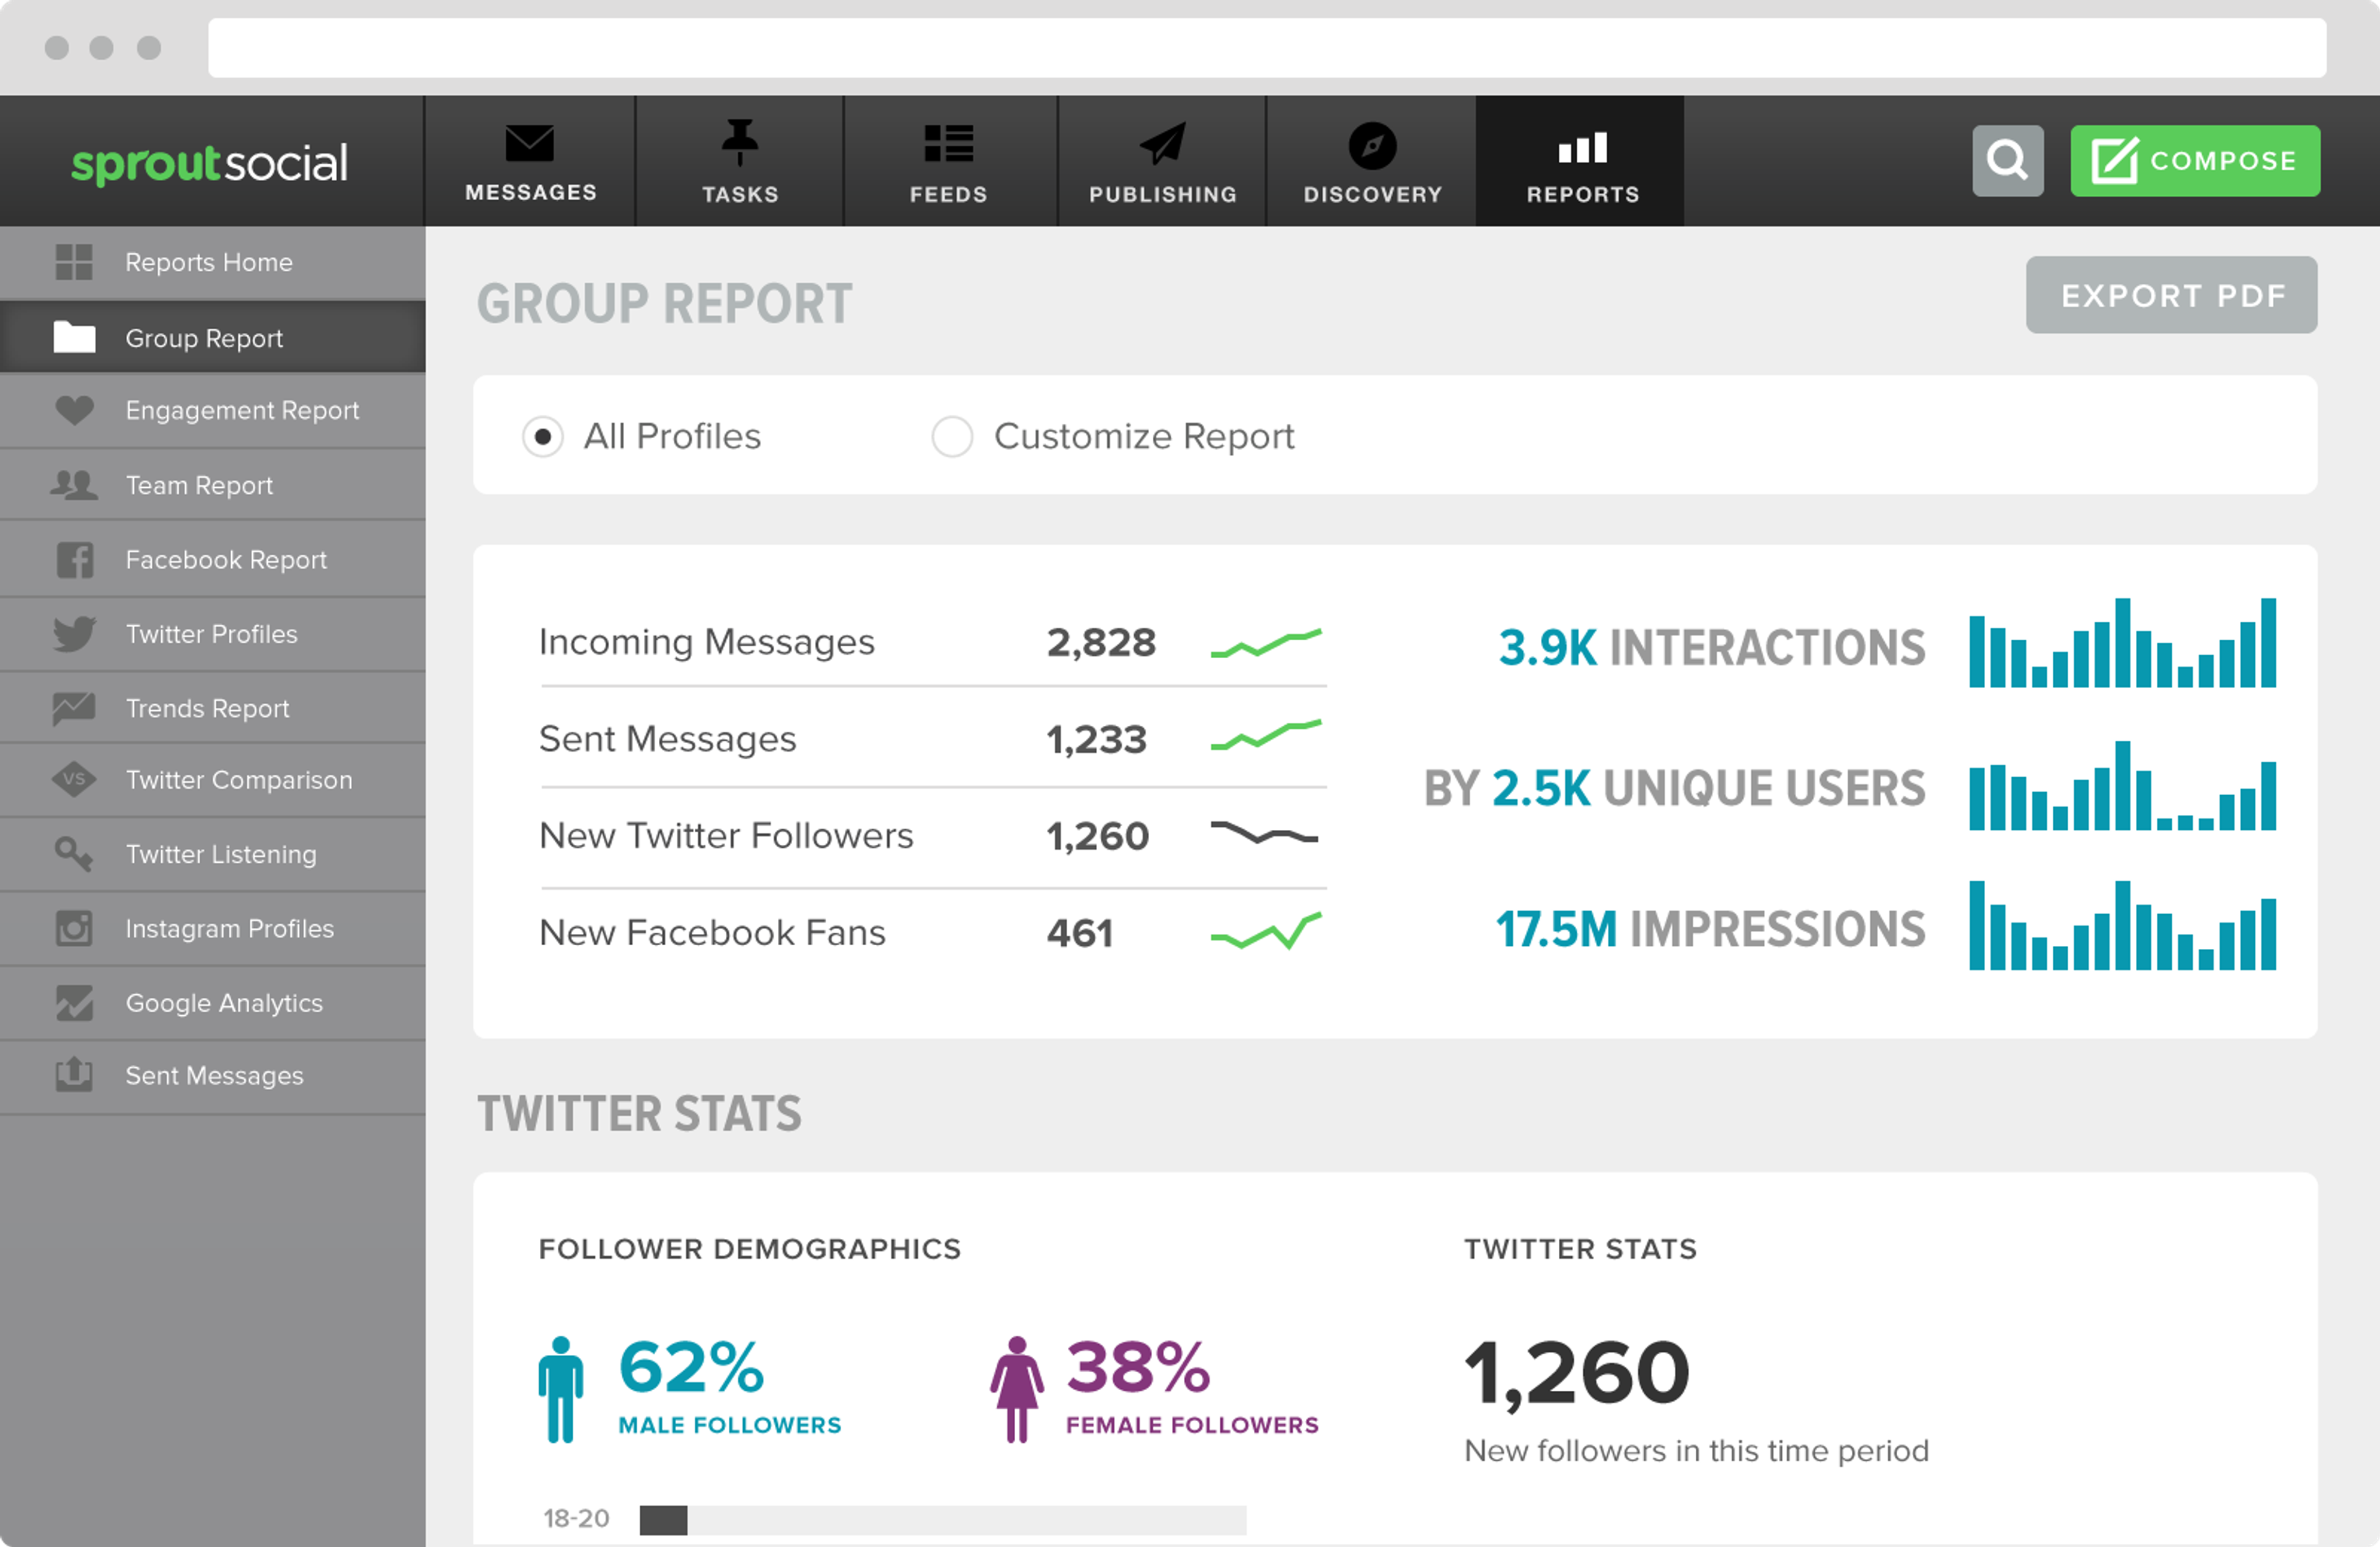Viewport: 2380px width, 1547px height.
Task: Click the browser address bar
Action: (1266, 47)
